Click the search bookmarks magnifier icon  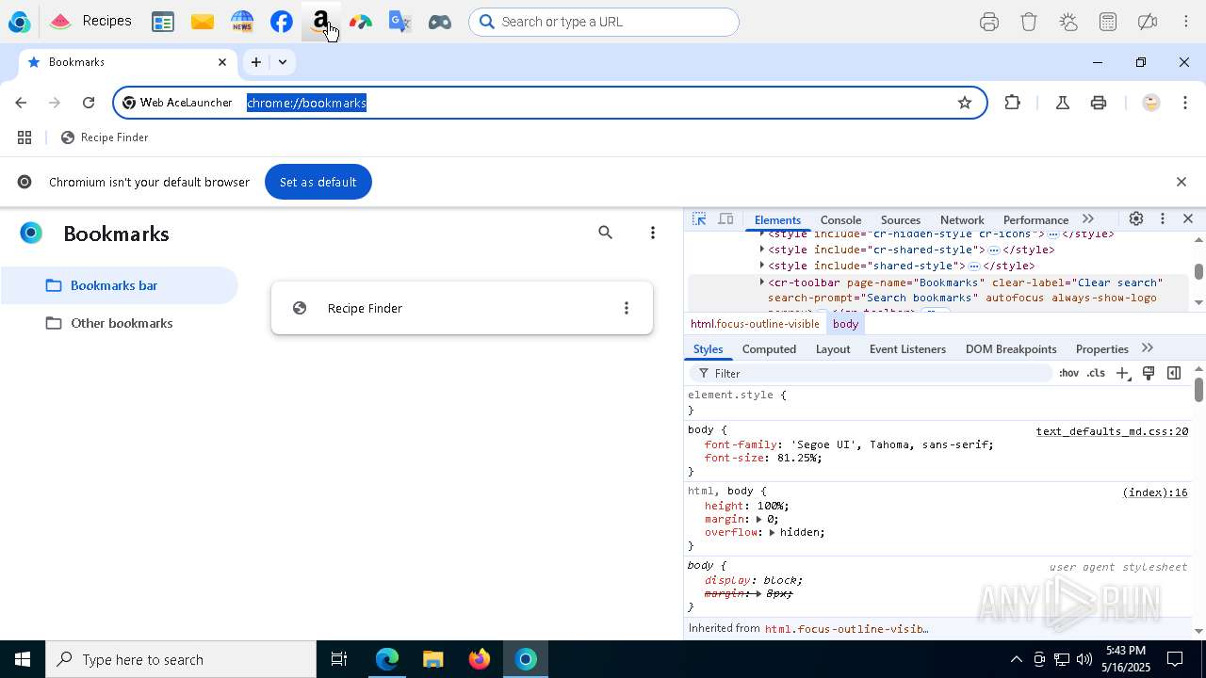[x=606, y=233]
